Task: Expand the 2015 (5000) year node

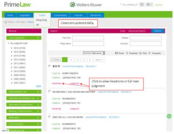Action: [x=12, y=52]
